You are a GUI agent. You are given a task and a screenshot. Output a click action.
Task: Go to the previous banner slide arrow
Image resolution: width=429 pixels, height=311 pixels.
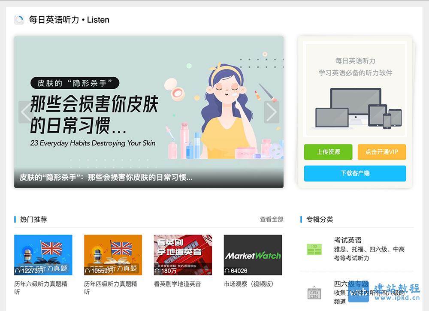[x=26, y=112]
